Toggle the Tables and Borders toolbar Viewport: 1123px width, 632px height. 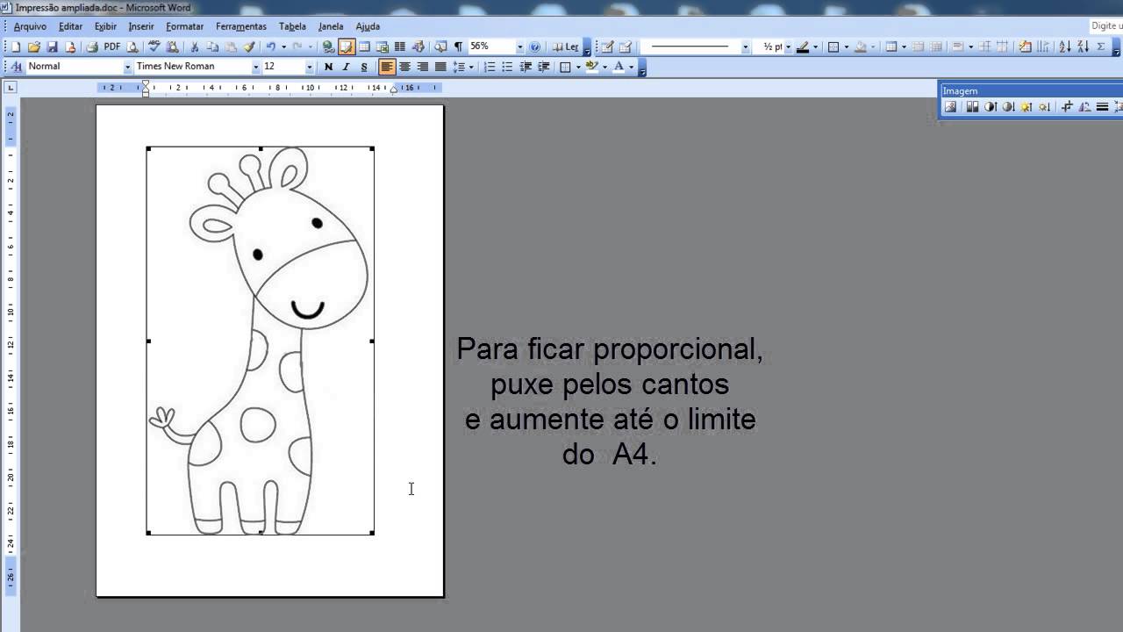(347, 47)
